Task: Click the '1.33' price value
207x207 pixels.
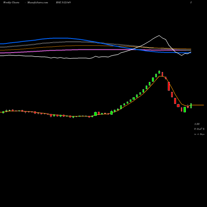Action: [197, 124]
